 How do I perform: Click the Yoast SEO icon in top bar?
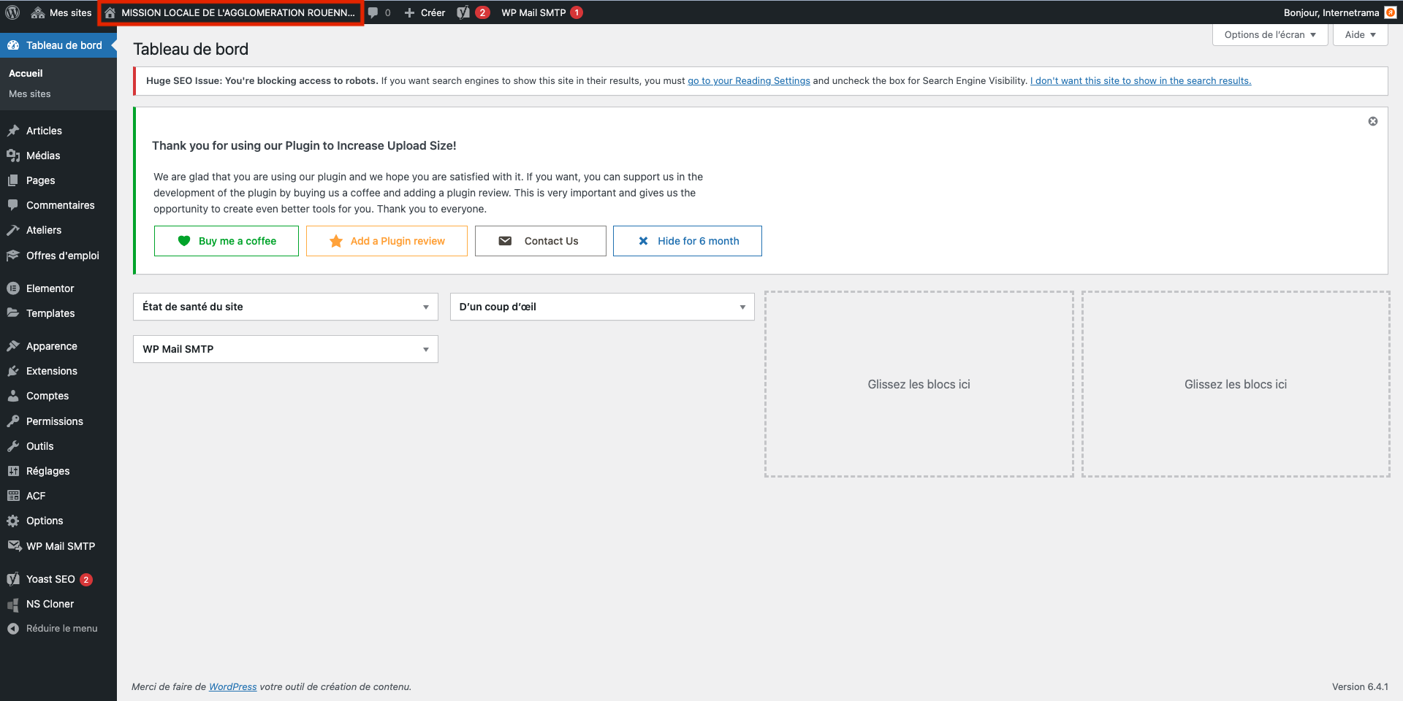(463, 12)
